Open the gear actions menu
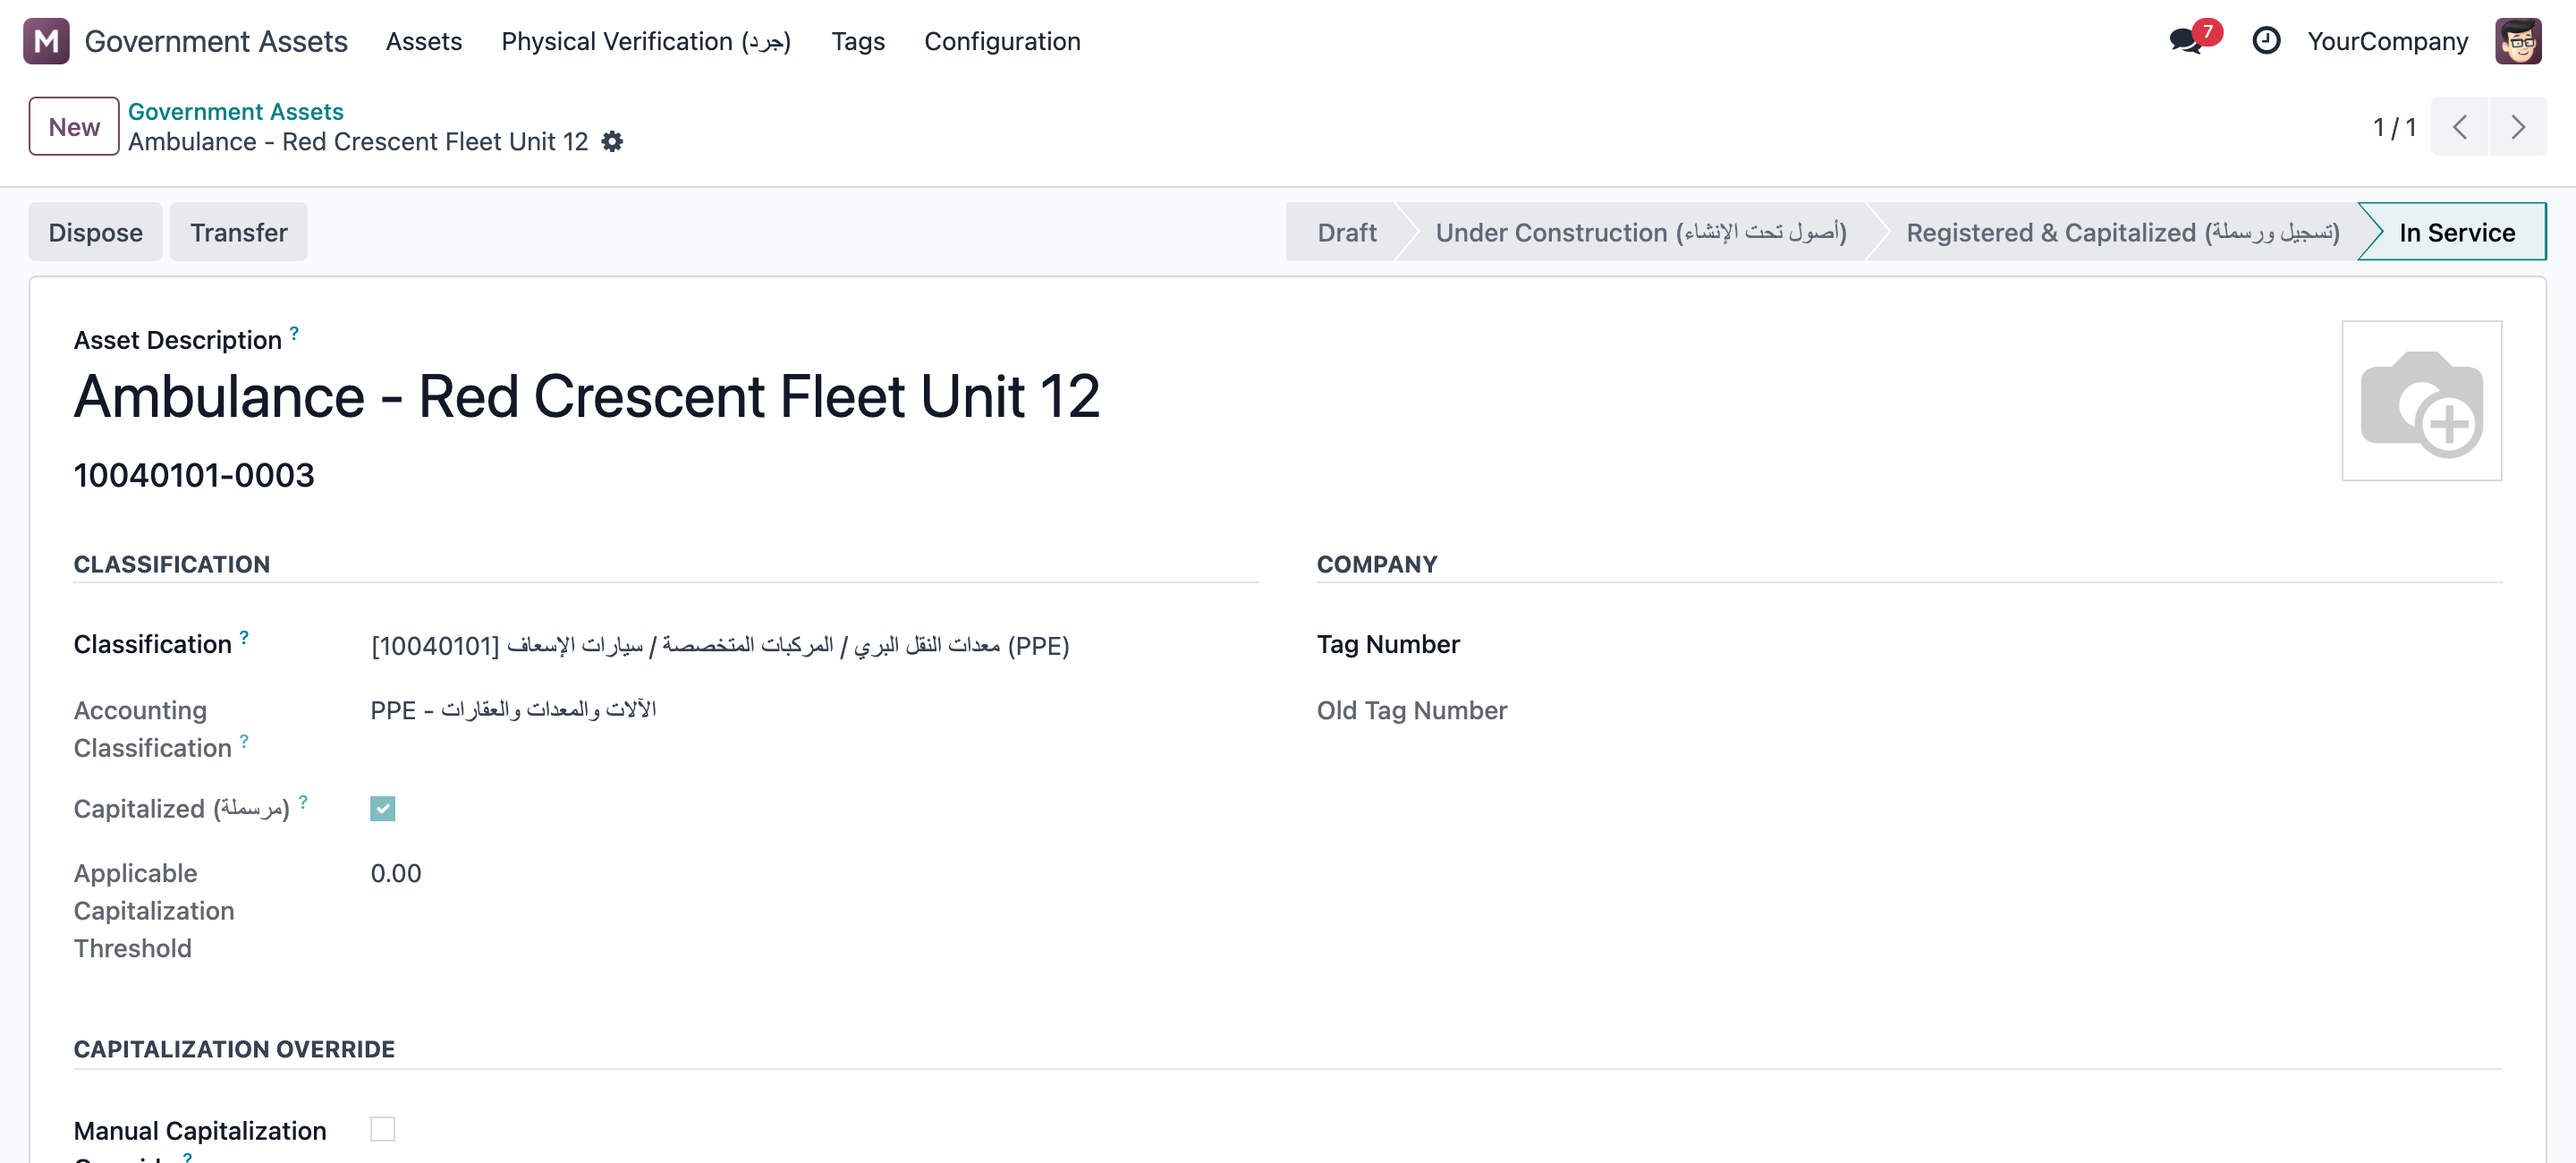 click(x=612, y=142)
